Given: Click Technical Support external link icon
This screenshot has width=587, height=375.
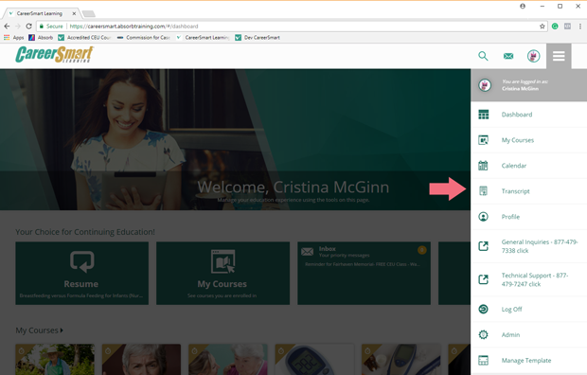Looking at the screenshot, I should click(483, 279).
